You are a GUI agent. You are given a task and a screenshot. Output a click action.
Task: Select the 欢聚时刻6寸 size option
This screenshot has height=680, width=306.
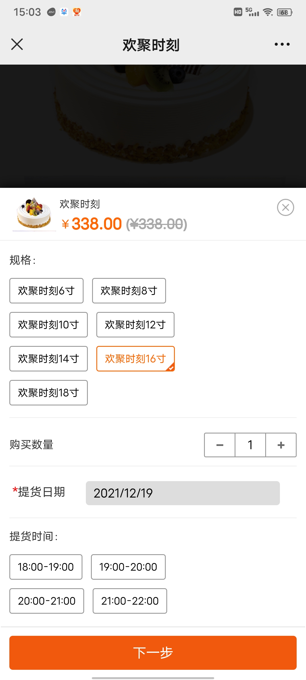coord(46,291)
